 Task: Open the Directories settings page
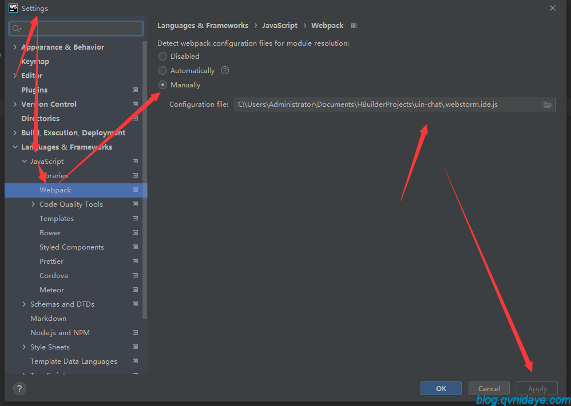click(41, 119)
